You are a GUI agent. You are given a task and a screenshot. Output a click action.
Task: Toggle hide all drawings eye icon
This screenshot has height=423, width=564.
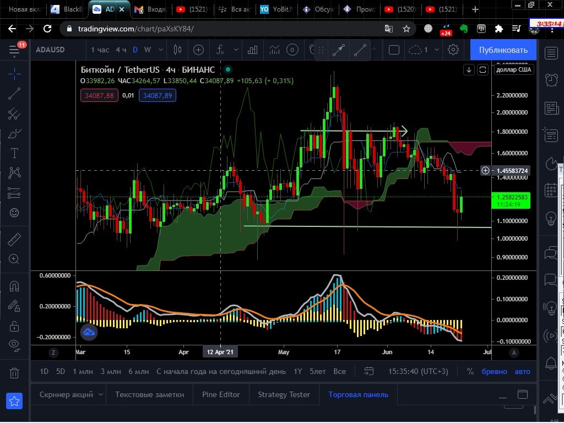click(14, 345)
